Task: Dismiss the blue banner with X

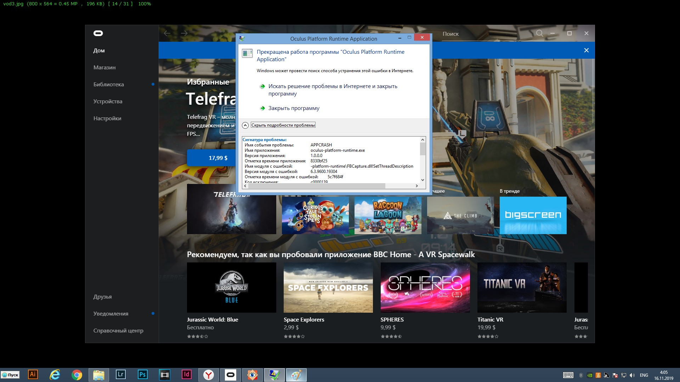Action: [586, 50]
